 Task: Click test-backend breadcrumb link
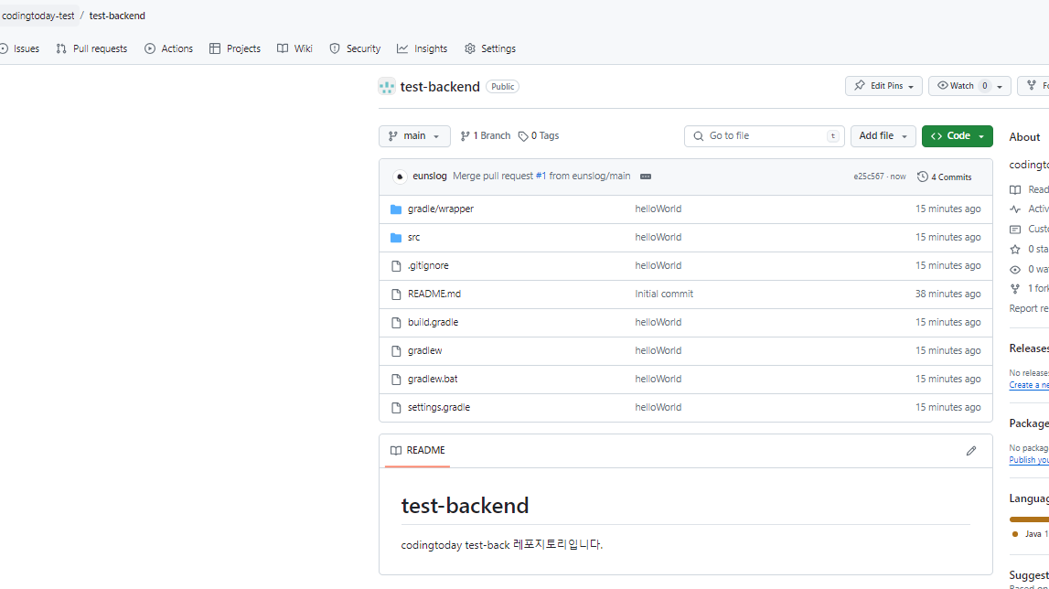tap(117, 16)
